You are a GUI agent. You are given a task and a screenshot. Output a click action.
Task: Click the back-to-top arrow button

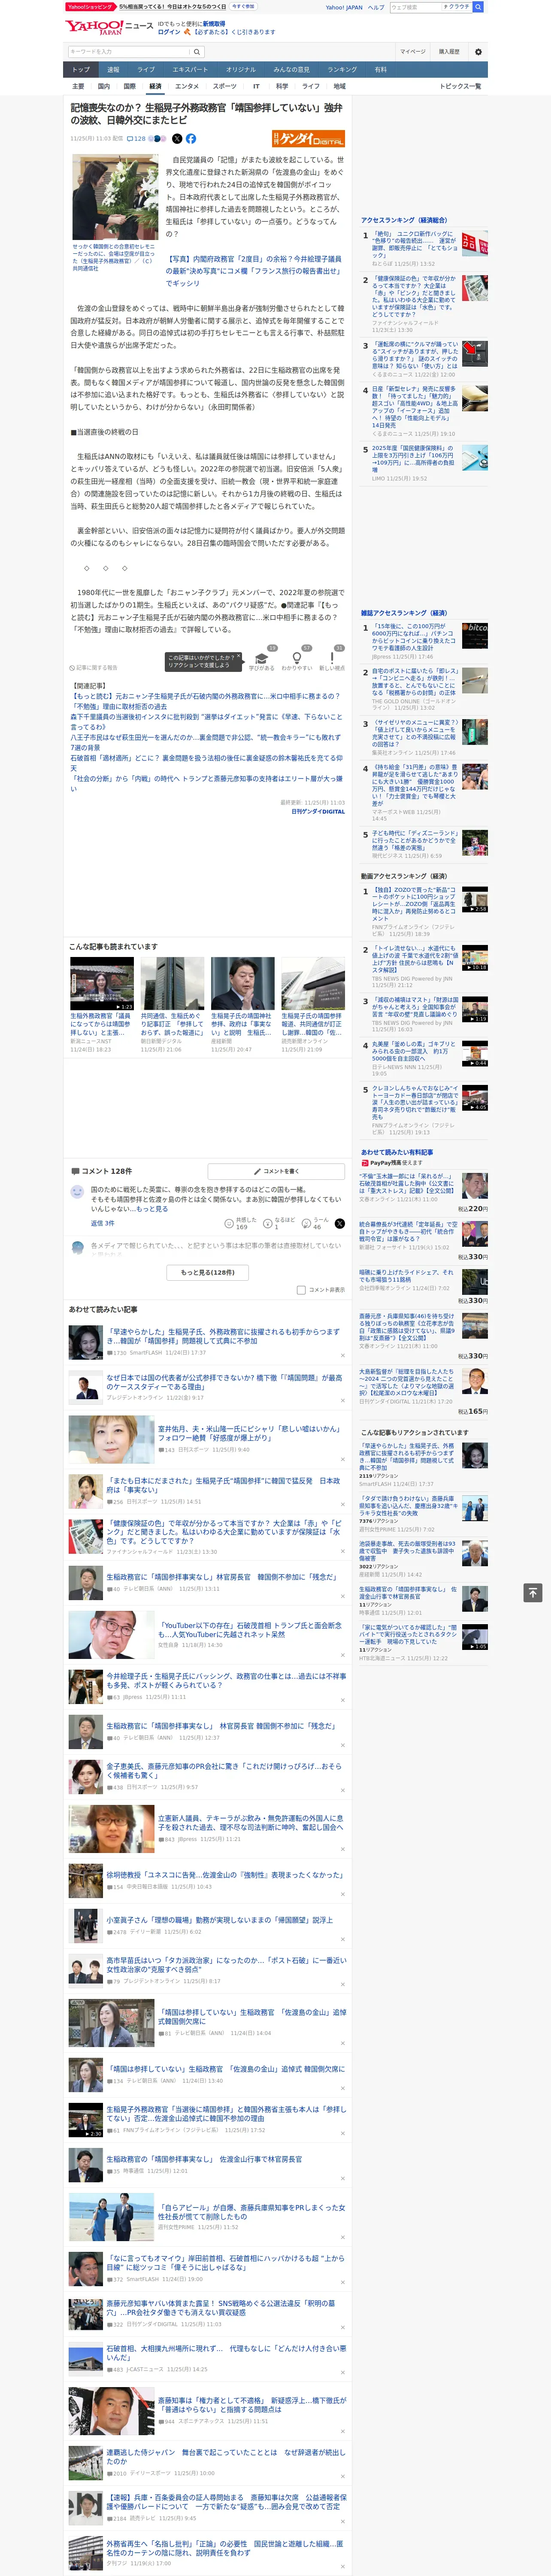(532, 1593)
